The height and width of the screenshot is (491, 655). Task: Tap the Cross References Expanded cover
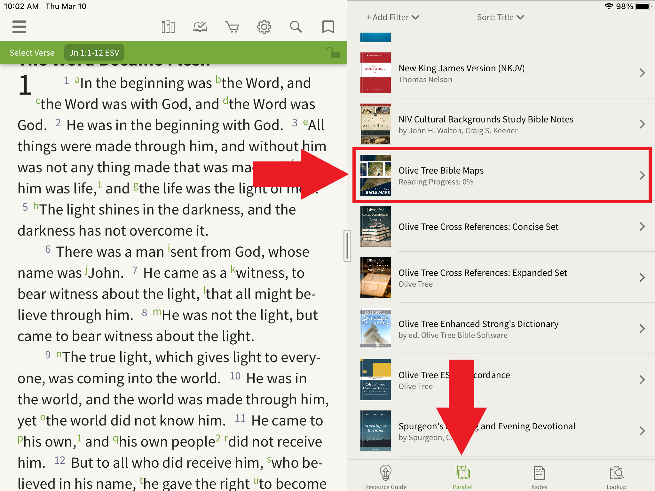tap(375, 277)
